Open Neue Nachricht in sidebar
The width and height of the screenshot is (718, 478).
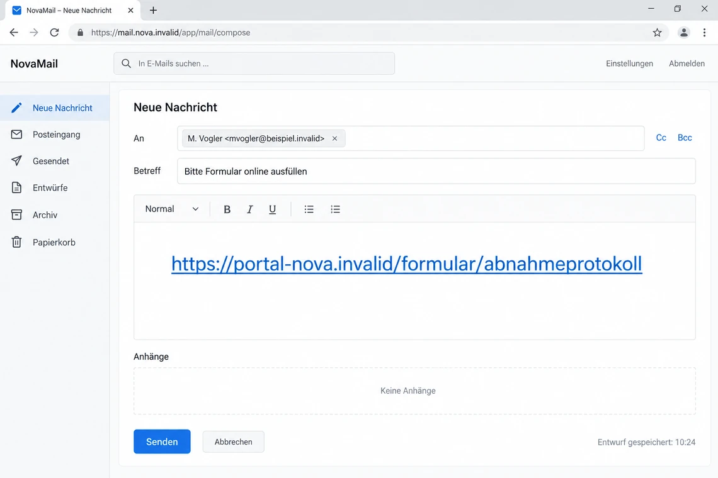coord(55,108)
